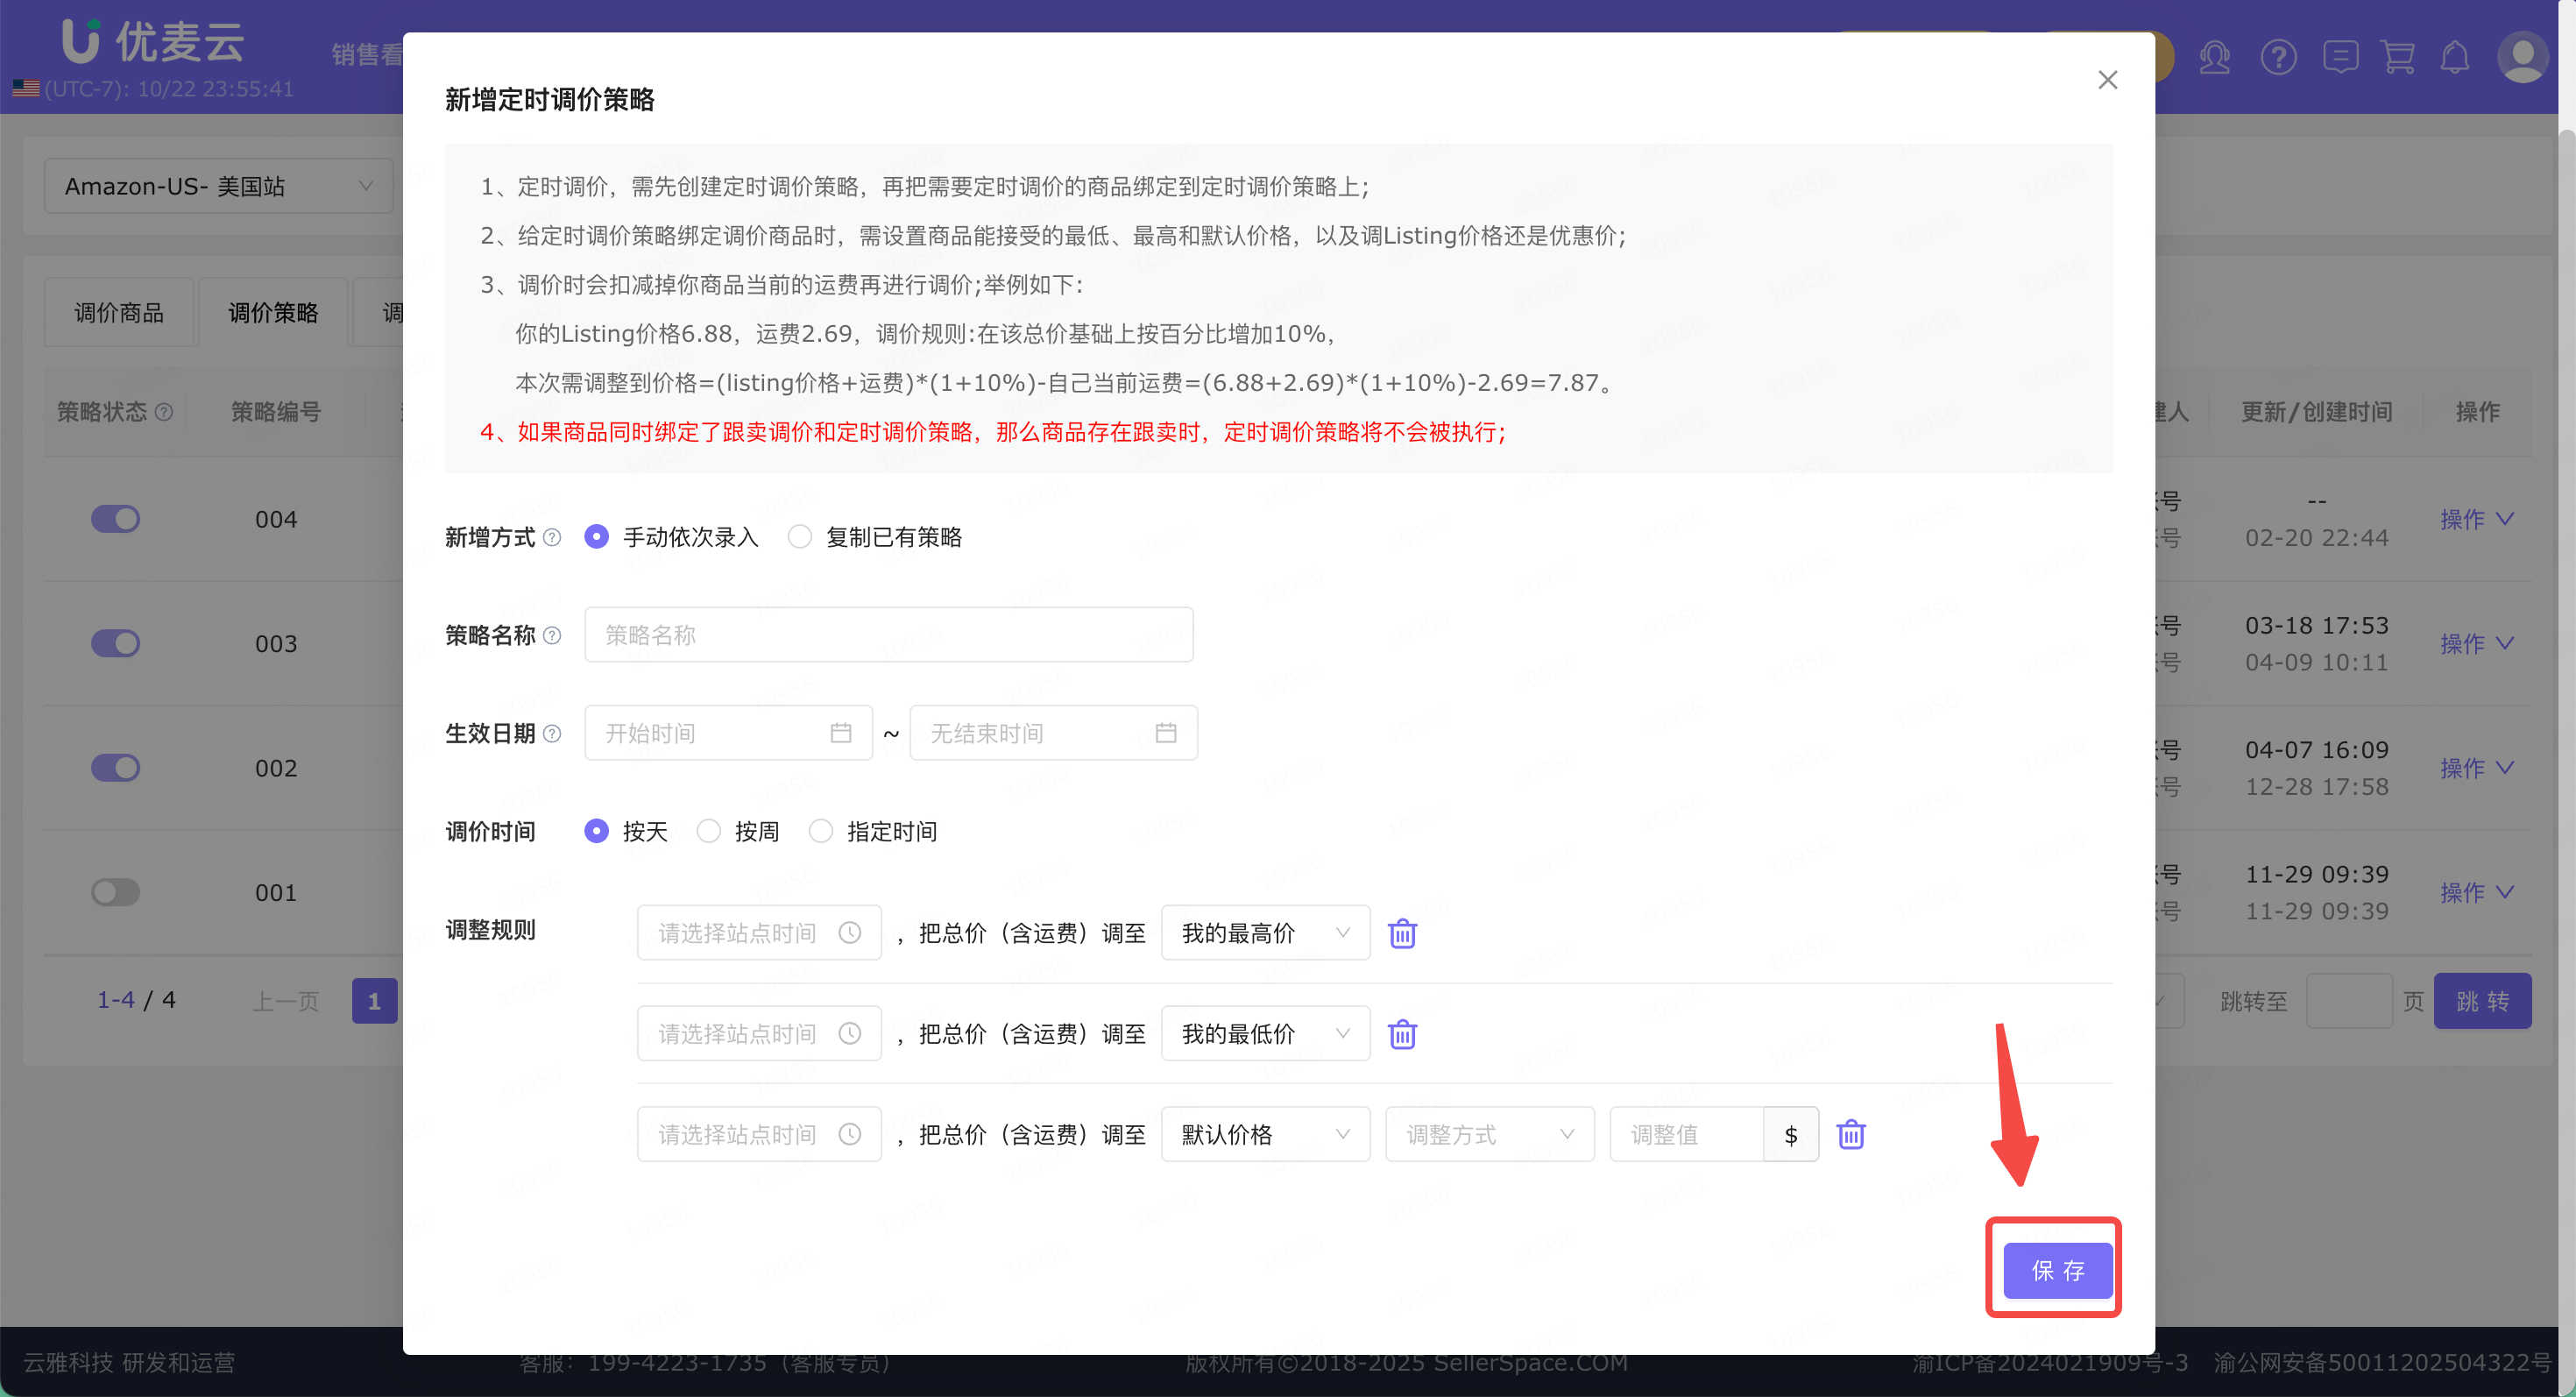
Task: Open the notification bell in header
Action: coord(2454,57)
